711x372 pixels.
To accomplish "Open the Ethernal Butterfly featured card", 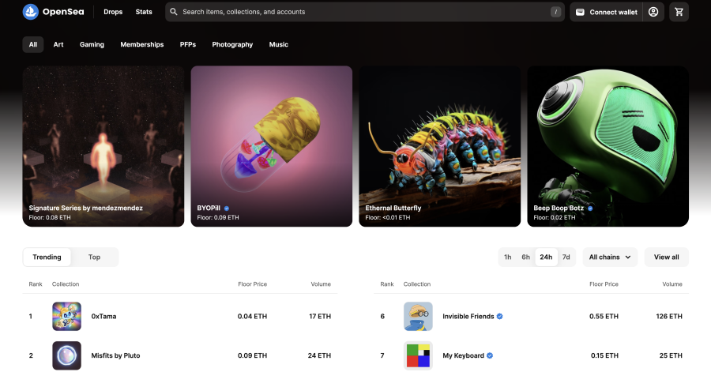I will [x=440, y=146].
